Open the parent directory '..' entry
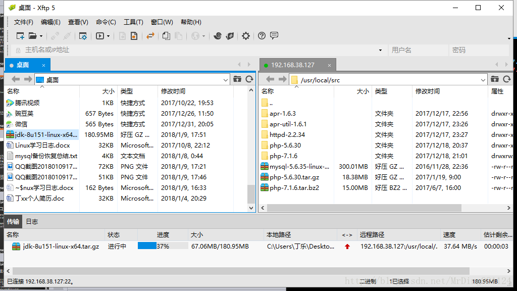 pyautogui.click(x=267, y=103)
